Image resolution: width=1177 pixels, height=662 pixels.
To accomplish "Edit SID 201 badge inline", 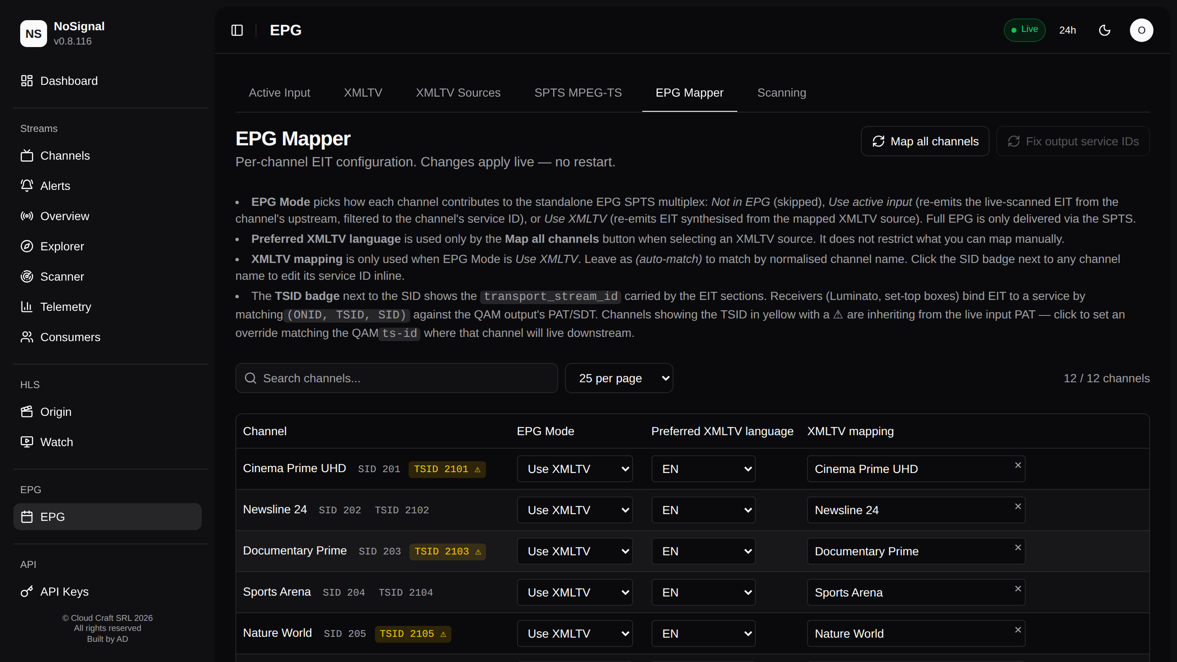I will pyautogui.click(x=379, y=469).
